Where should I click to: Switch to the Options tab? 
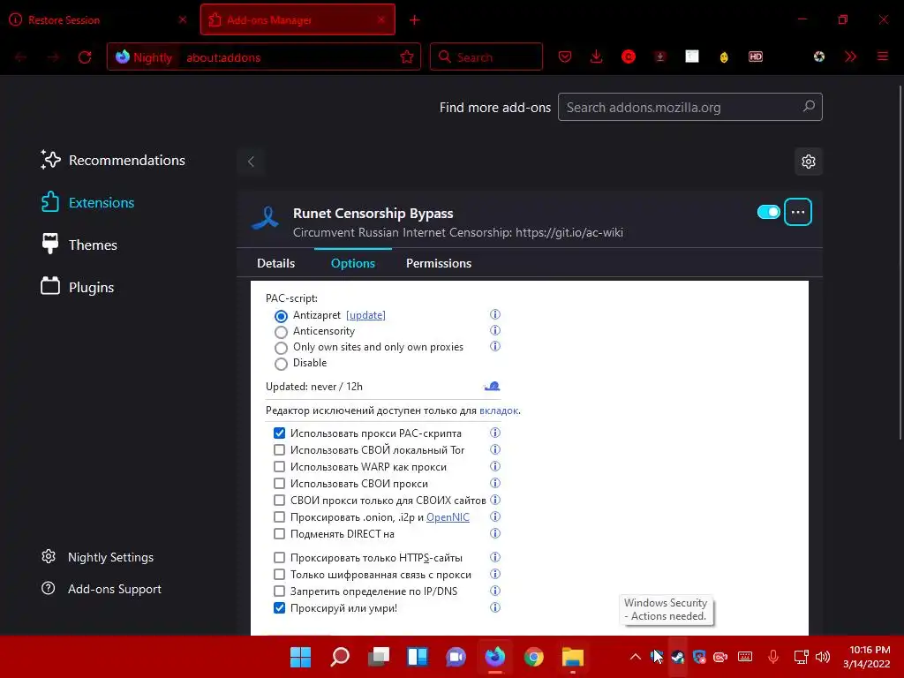pos(353,263)
